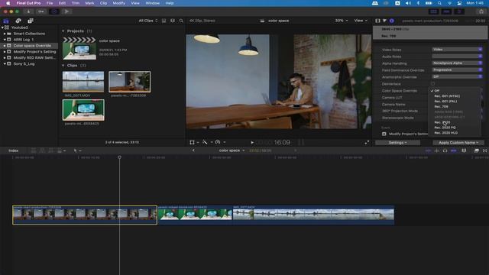Click the keyword editor key icon
489x275 pixels.
(x=41, y=11)
